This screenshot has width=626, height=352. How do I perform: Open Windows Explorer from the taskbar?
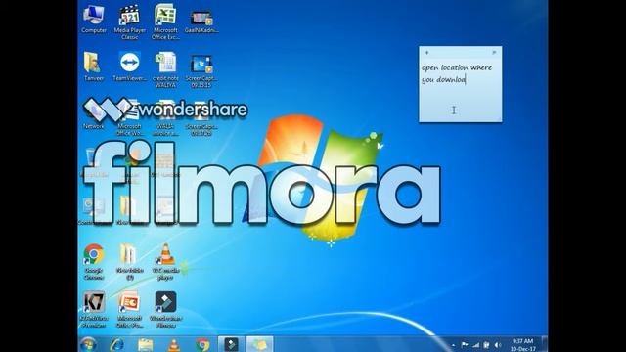(146, 344)
